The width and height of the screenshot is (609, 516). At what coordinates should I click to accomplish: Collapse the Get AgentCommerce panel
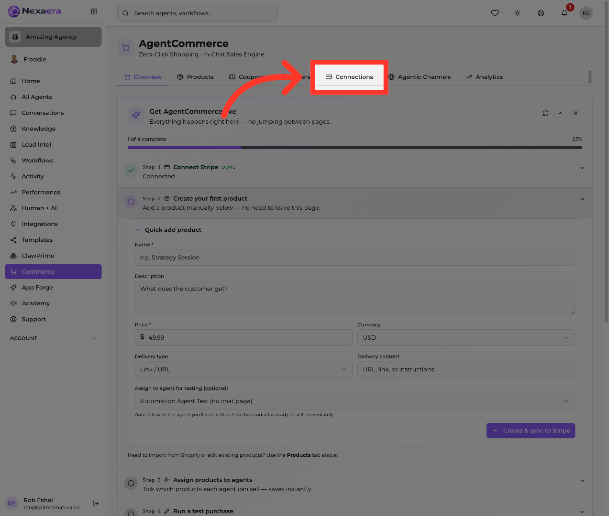[x=561, y=113]
